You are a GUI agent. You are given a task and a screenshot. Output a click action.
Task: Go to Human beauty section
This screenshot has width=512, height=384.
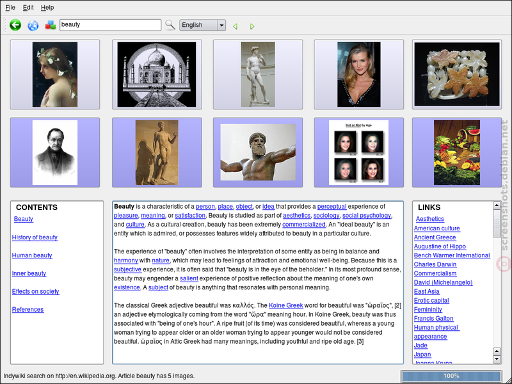pyautogui.click(x=32, y=255)
